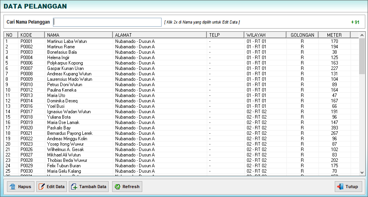Image resolution: width=368 pixels, height=197 pixels.
Task: Click the METER column header
Action: pos(334,35)
